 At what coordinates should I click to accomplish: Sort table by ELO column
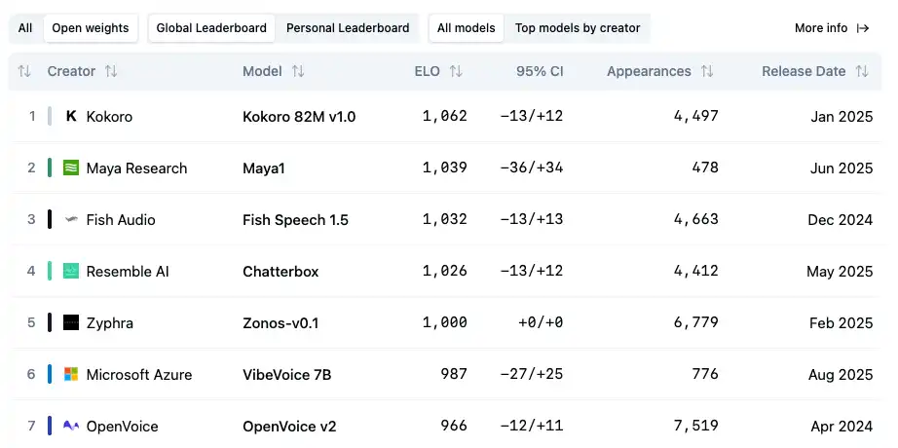[x=456, y=71]
